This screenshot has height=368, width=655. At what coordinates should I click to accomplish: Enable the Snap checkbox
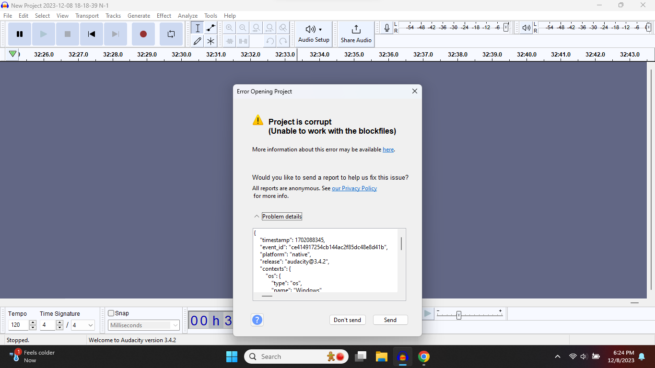[x=111, y=313]
